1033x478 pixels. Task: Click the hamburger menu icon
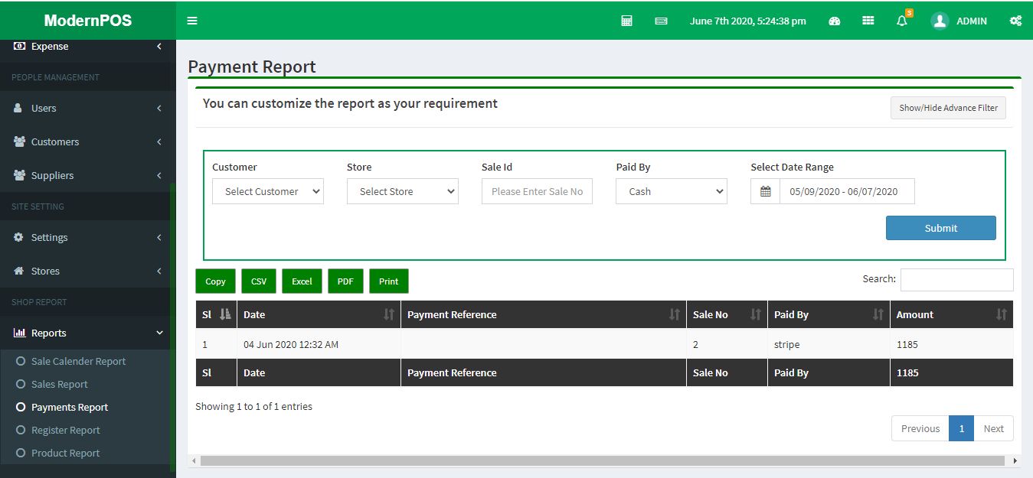(192, 21)
